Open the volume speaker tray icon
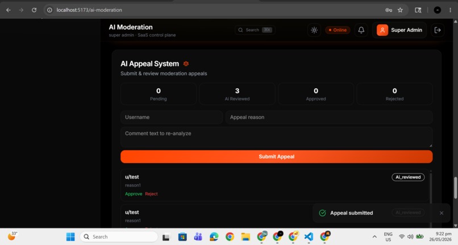 coord(410,236)
